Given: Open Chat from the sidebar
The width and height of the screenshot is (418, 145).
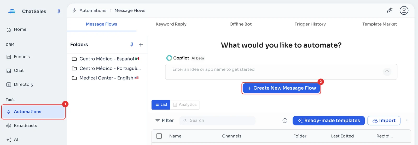Looking at the screenshot, I should pyautogui.click(x=15, y=71).
